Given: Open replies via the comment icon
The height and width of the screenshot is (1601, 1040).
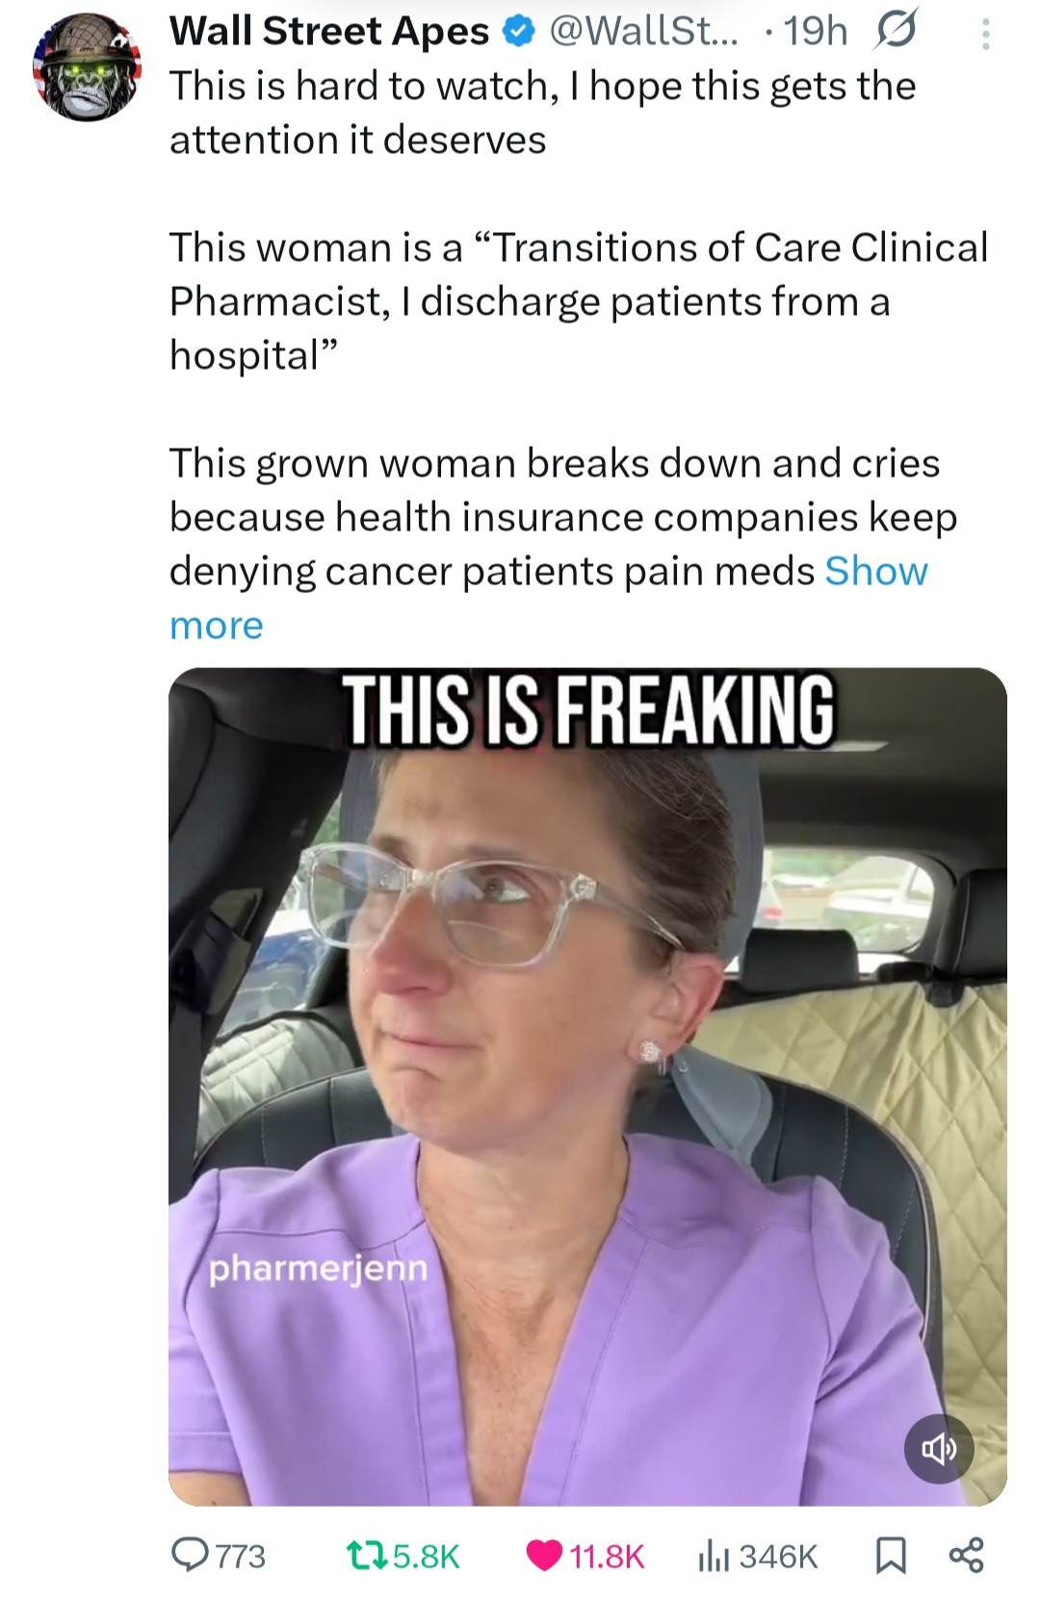Looking at the screenshot, I should [x=190, y=1555].
